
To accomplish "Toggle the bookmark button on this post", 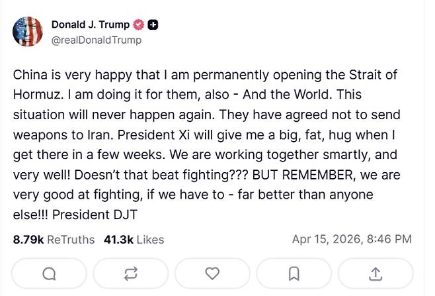I will coord(294,273).
